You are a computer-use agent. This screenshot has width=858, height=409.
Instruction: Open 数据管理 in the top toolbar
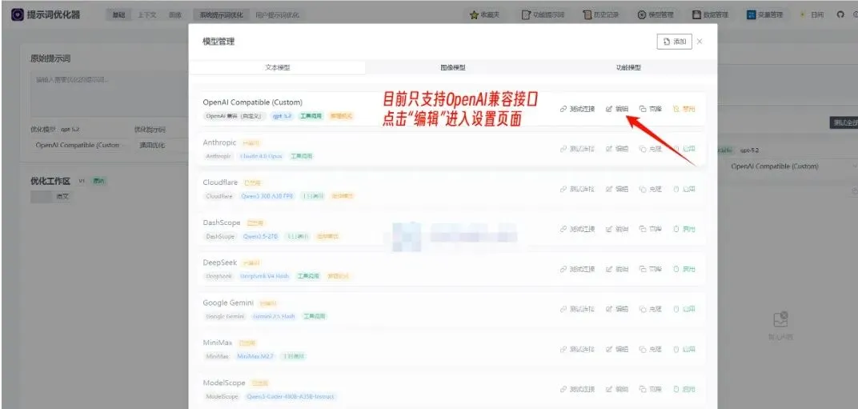[x=710, y=14]
